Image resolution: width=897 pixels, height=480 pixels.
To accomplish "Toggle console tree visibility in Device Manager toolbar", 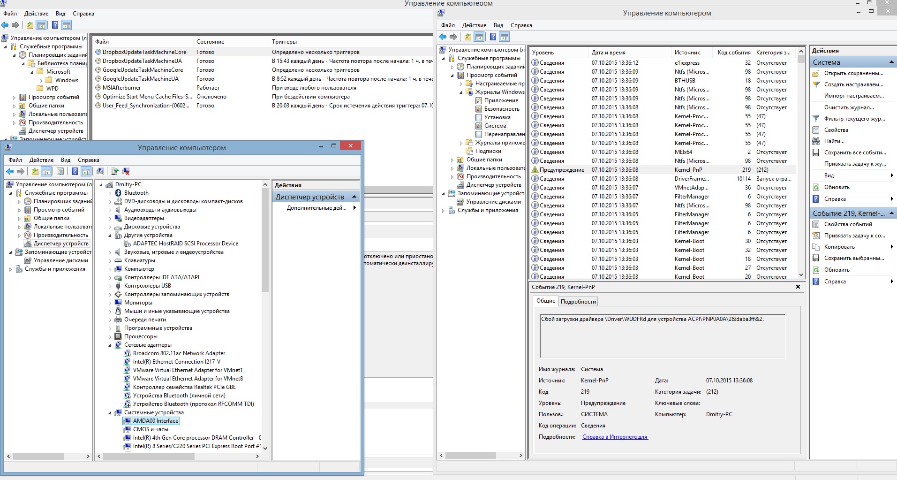I will click(46, 172).
